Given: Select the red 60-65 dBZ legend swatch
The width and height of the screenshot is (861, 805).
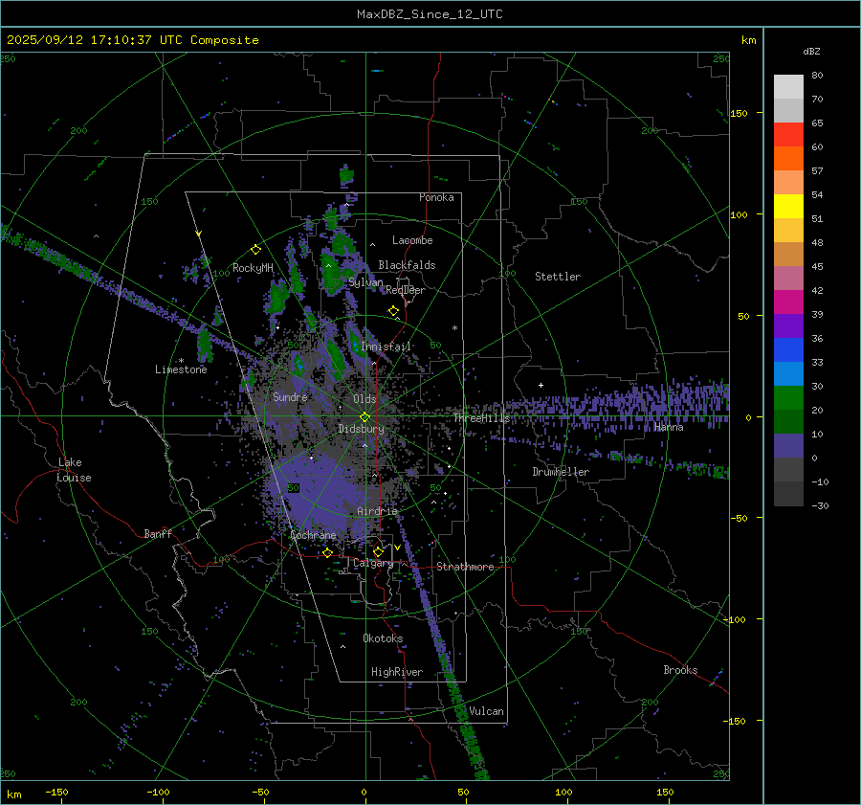Looking at the screenshot, I should pyautogui.click(x=788, y=134).
